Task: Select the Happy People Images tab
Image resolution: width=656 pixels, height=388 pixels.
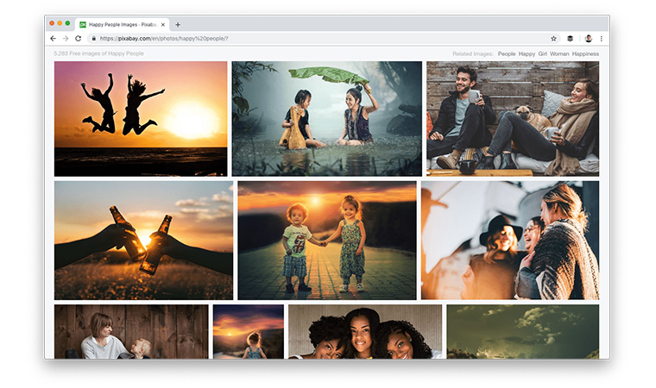Action: point(123,25)
